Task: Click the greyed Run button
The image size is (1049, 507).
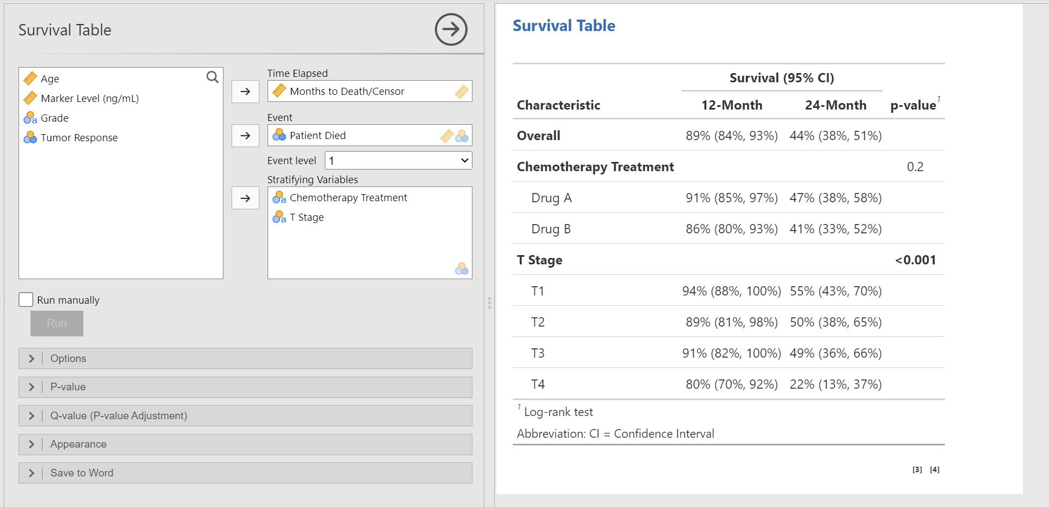Action: click(57, 323)
